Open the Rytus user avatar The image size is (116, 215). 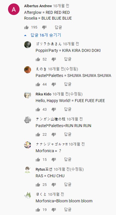click(28, 170)
